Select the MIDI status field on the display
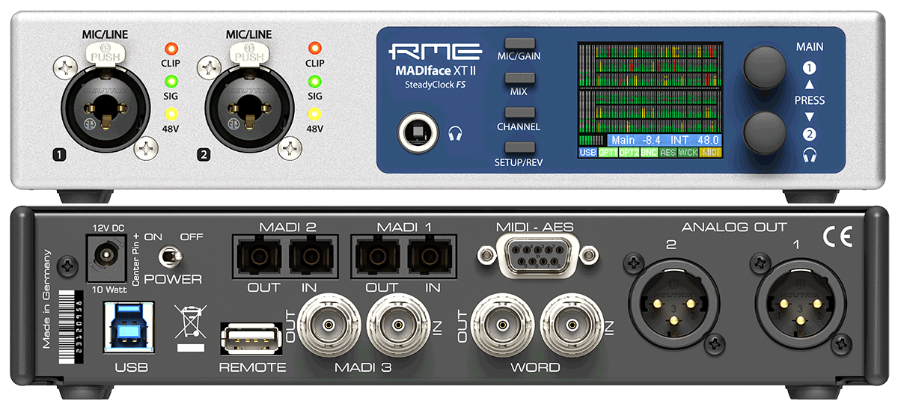This screenshot has width=898, height=407. (710, 152)
